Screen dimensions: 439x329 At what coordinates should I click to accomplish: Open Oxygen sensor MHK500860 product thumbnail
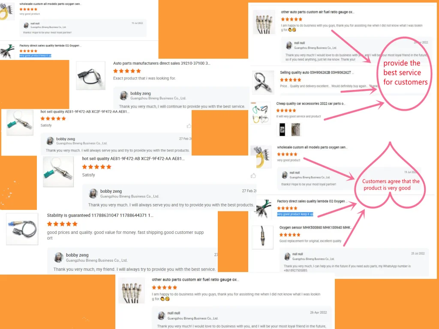(x=263, y=237)
